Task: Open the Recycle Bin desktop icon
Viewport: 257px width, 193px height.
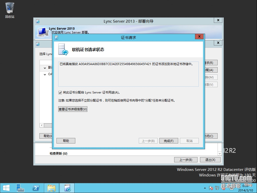Action: [10, 10]
